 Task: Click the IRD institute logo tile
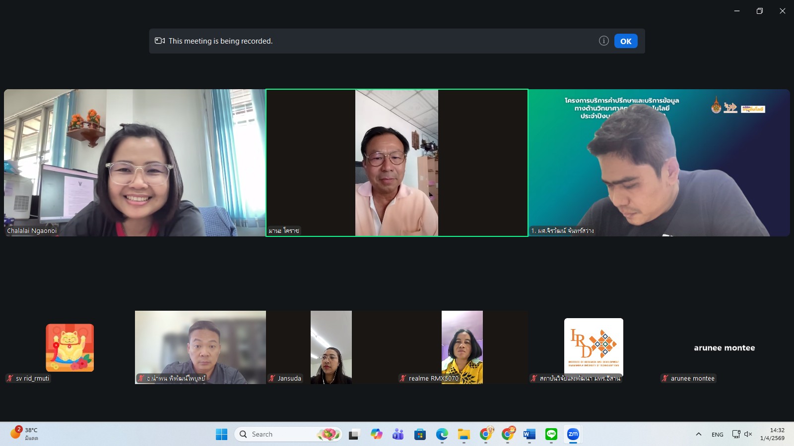(x=594, y=346)
